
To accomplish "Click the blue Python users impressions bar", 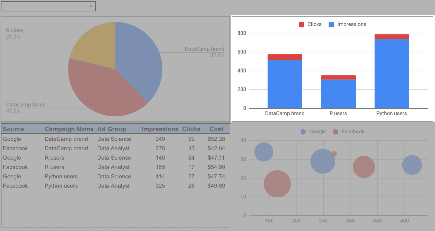I will [392, 74].
